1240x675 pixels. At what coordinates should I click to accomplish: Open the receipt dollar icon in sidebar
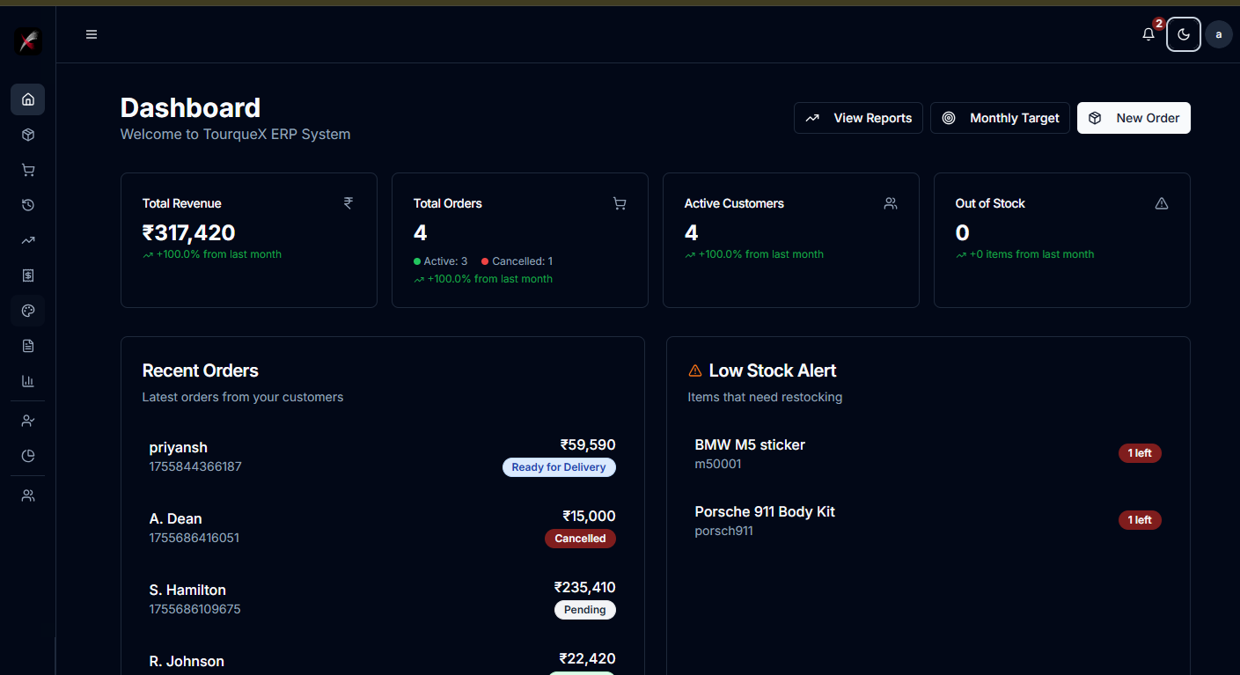(28, 275)
